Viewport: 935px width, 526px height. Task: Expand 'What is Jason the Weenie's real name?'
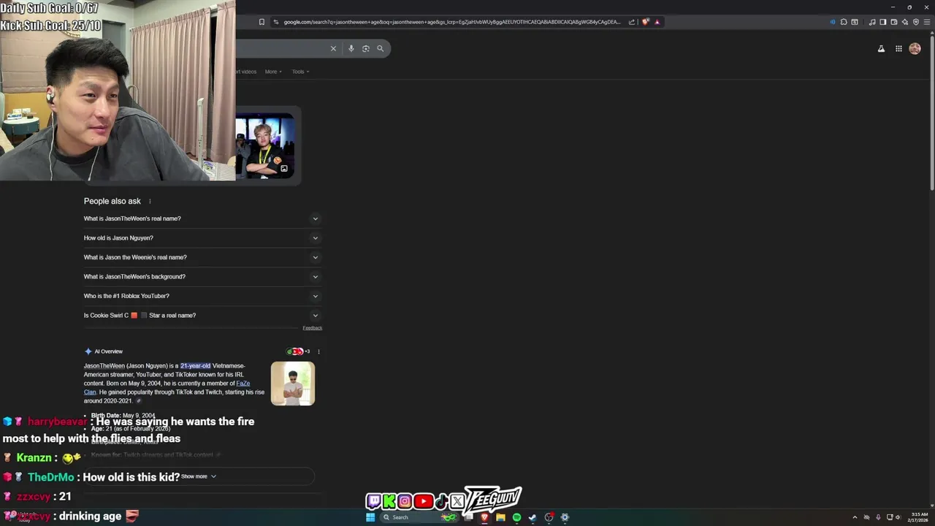pyautogui.click(x=202, y=257)
